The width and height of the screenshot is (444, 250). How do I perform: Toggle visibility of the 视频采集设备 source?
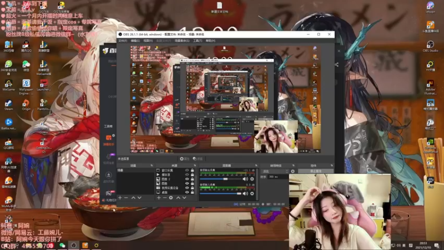pos(187,188)
